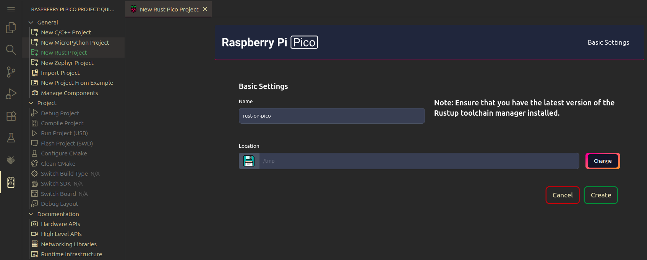Open Run and Debug view icon
Image resolution: width=647 pixels, height=260 pixels.
[11, 94]
